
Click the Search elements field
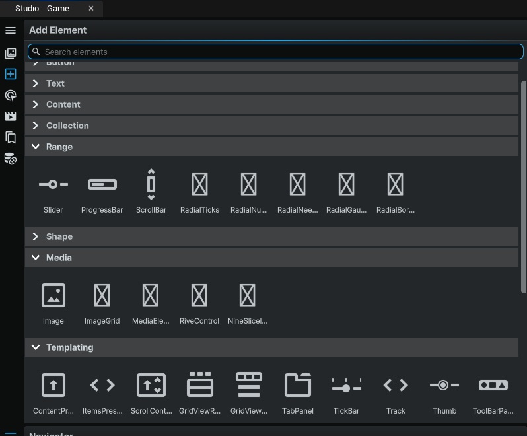[275, 52]
